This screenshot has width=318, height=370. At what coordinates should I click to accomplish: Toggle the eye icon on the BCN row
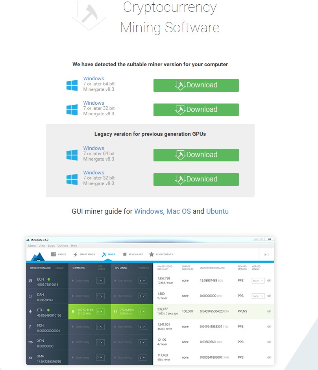pyautogui.click(x=269, y=281)
